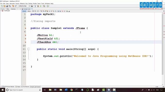
Task: Click the Comment icon in editor toolbar
Action: pos(67,11)
